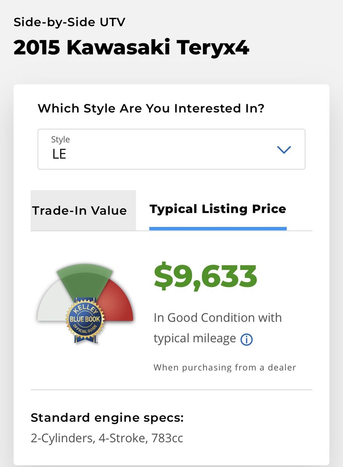Click the Standard engine specs heading

(x=107, y=418)
